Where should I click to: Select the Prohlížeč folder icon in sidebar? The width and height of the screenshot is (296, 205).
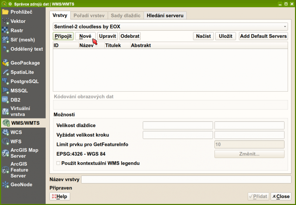click(5, 12)
